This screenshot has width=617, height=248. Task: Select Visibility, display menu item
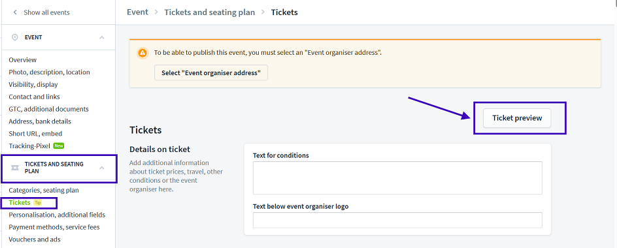tap(33, 84)
